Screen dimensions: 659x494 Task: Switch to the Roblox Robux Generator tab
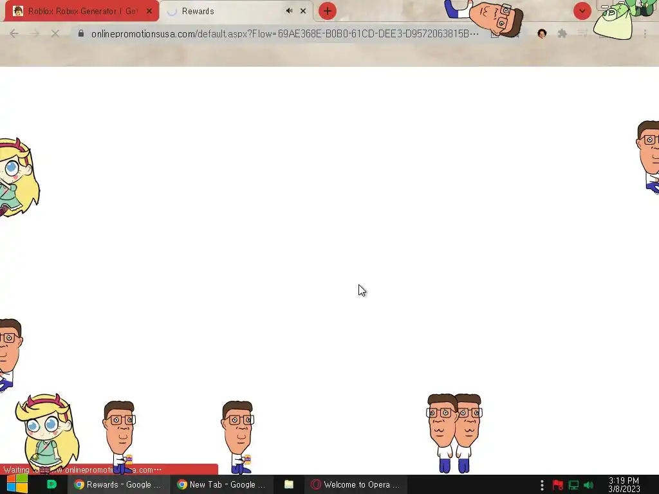pyautogui.click(x=82, y=11)
